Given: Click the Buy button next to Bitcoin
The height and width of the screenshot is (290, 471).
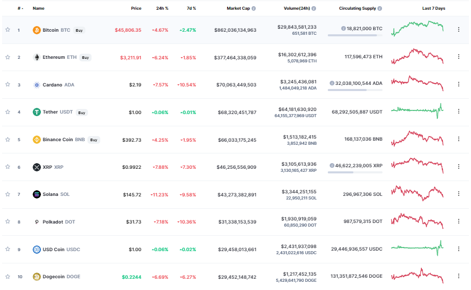Looking at the screenshot, I should coord(79,30).
